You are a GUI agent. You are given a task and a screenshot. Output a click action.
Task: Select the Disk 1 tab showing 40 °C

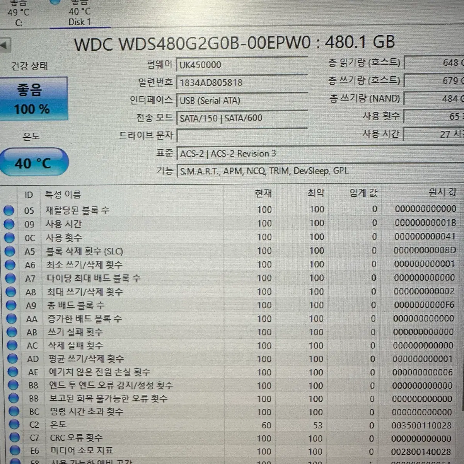(x=80, y=14)
